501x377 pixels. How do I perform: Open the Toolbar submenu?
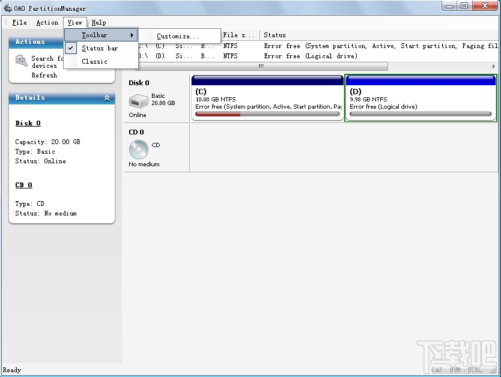point(94,35)
